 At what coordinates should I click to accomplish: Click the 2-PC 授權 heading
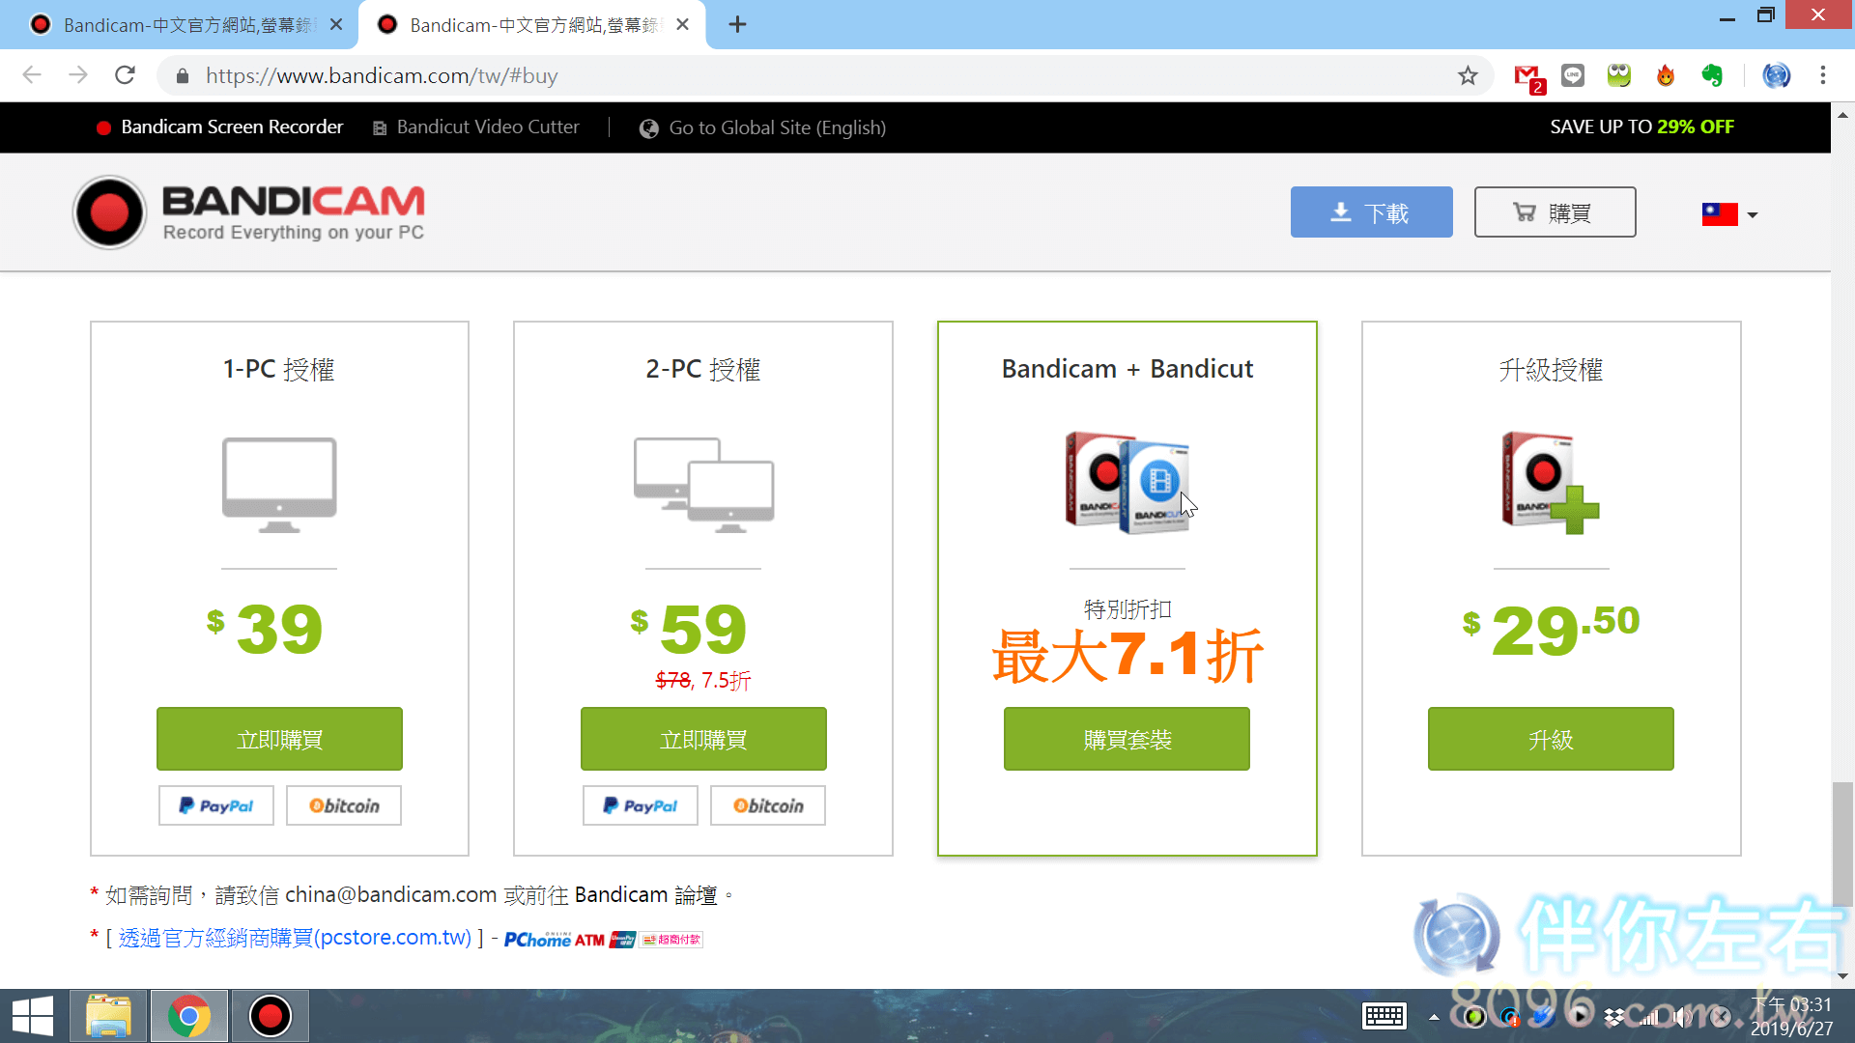click(x=703, y=370)
